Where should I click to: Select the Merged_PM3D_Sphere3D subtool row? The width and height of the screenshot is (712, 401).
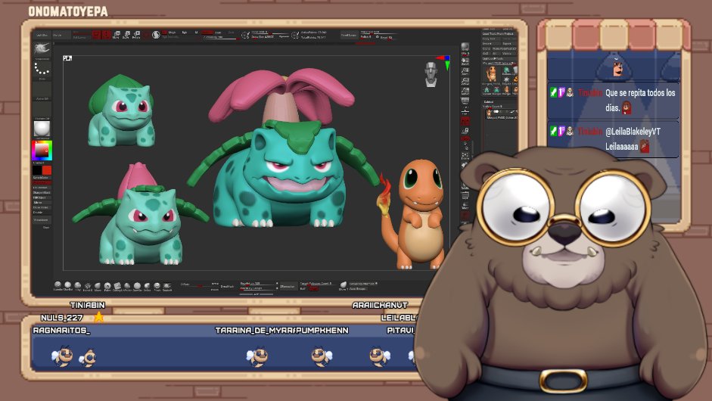[502, 114]
